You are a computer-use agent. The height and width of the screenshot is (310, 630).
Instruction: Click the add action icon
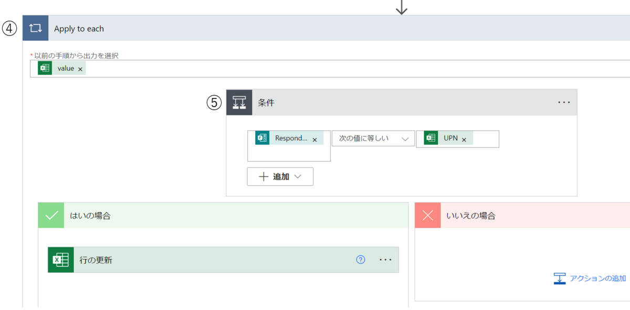point(560,279)
